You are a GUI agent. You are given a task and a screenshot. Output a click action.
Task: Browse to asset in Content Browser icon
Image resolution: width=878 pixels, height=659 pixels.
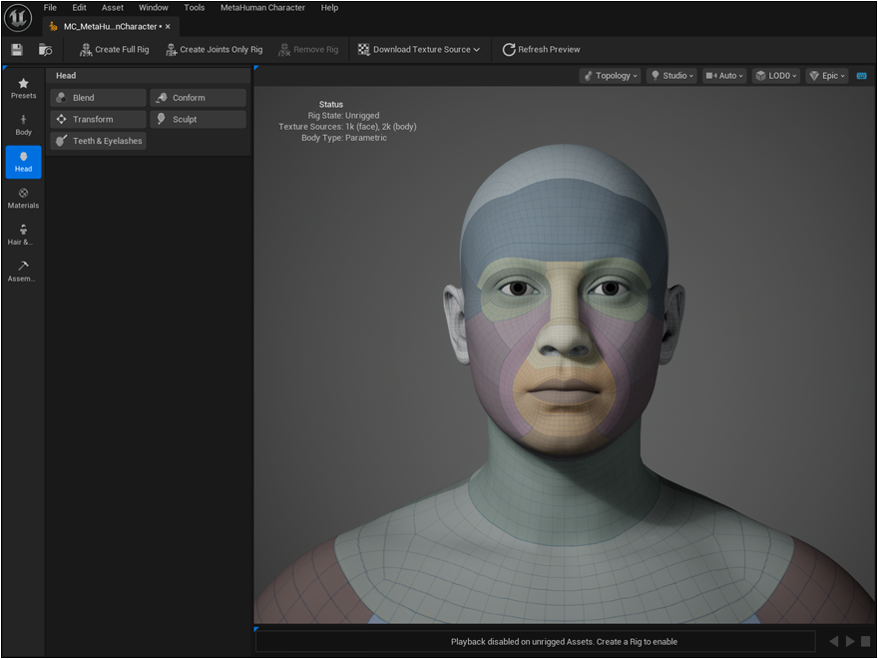(x=45, y=50)
